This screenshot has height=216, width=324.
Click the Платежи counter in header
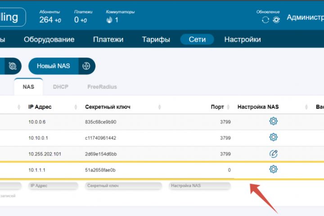81,20
